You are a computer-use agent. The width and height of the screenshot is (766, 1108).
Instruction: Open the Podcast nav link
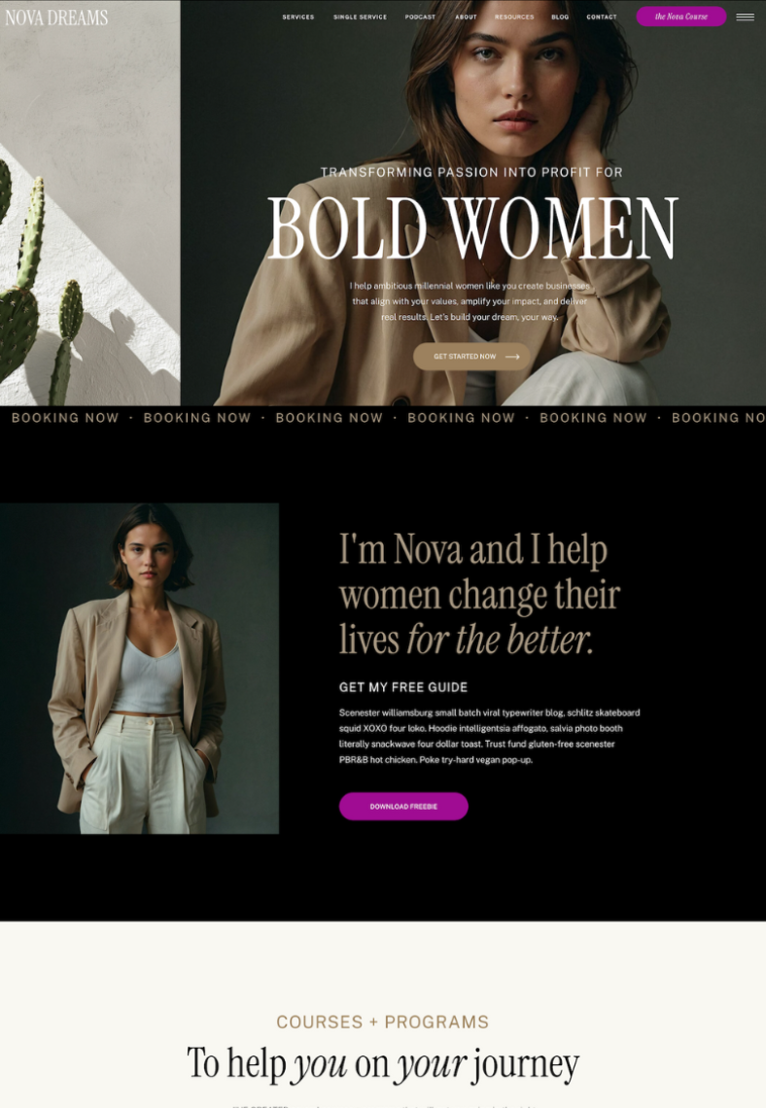pos(420,17)
